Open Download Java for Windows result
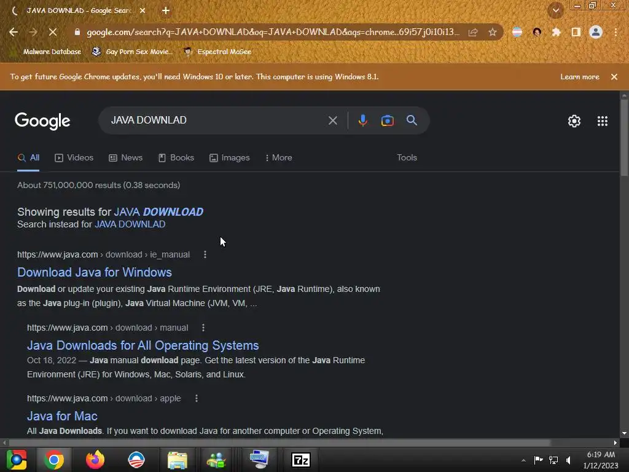The image size is (629, 472). [94, 272]
